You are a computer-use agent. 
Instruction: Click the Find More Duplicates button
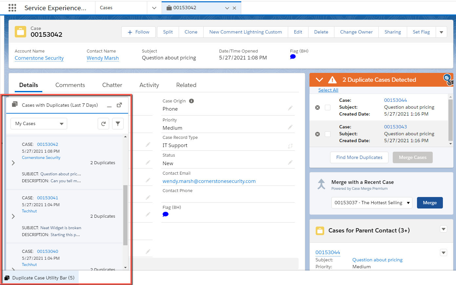tap(359, 157)
